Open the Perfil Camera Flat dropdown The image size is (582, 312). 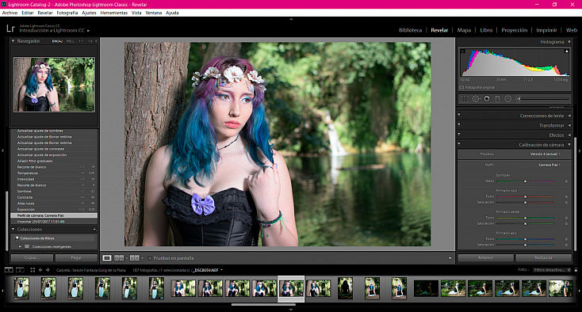click(549, 165)
